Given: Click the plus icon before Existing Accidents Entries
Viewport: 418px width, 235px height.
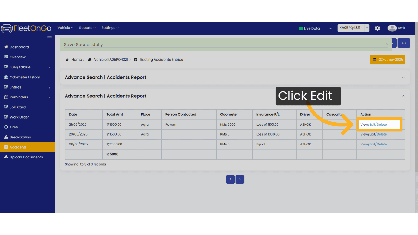Looking at the screenshot, I should click(x=136, y=60).
